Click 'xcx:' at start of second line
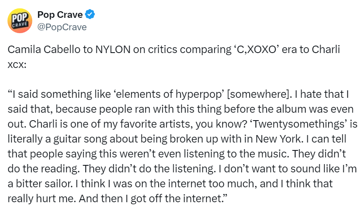Viewport: 363px width, 208px height. (x=17, y=65)
